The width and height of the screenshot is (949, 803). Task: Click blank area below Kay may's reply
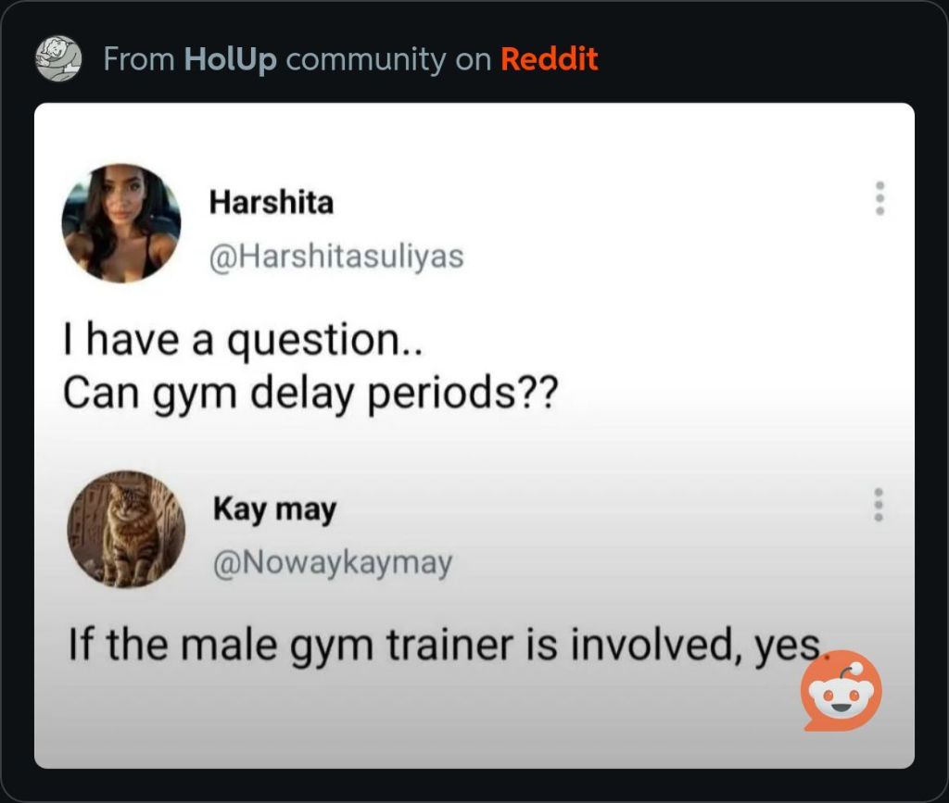point(424,720)
